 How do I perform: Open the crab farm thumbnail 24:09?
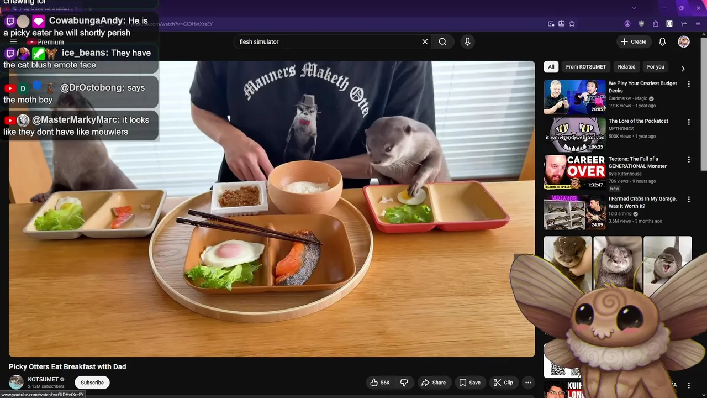click(x=574, y=212)
